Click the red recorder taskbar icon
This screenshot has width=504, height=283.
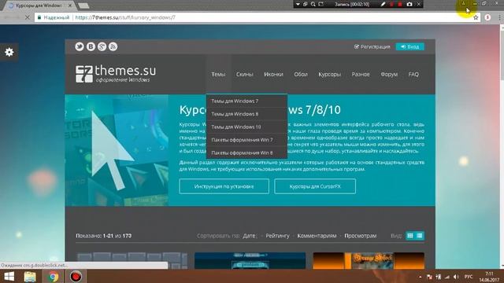(x=76, y=277)
